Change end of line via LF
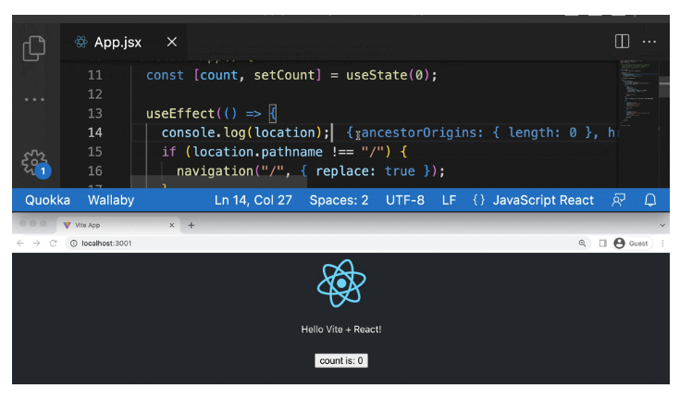 point(449,200)
